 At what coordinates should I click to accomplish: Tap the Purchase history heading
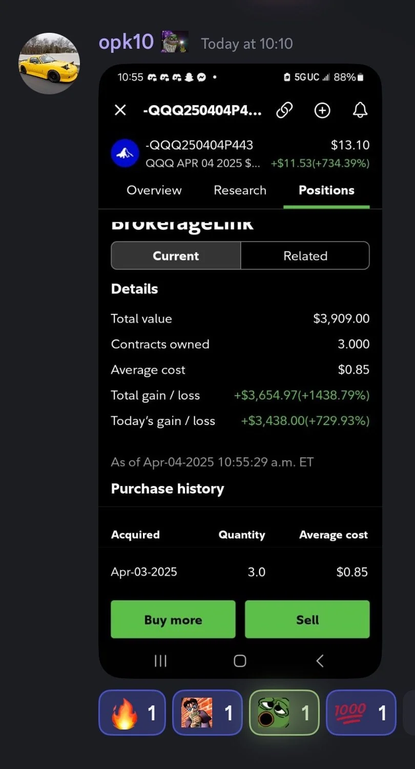(168, 489)
